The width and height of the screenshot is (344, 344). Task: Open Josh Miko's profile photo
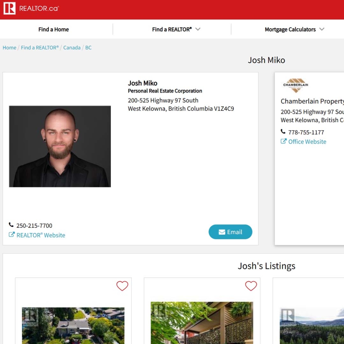[60, 146]
